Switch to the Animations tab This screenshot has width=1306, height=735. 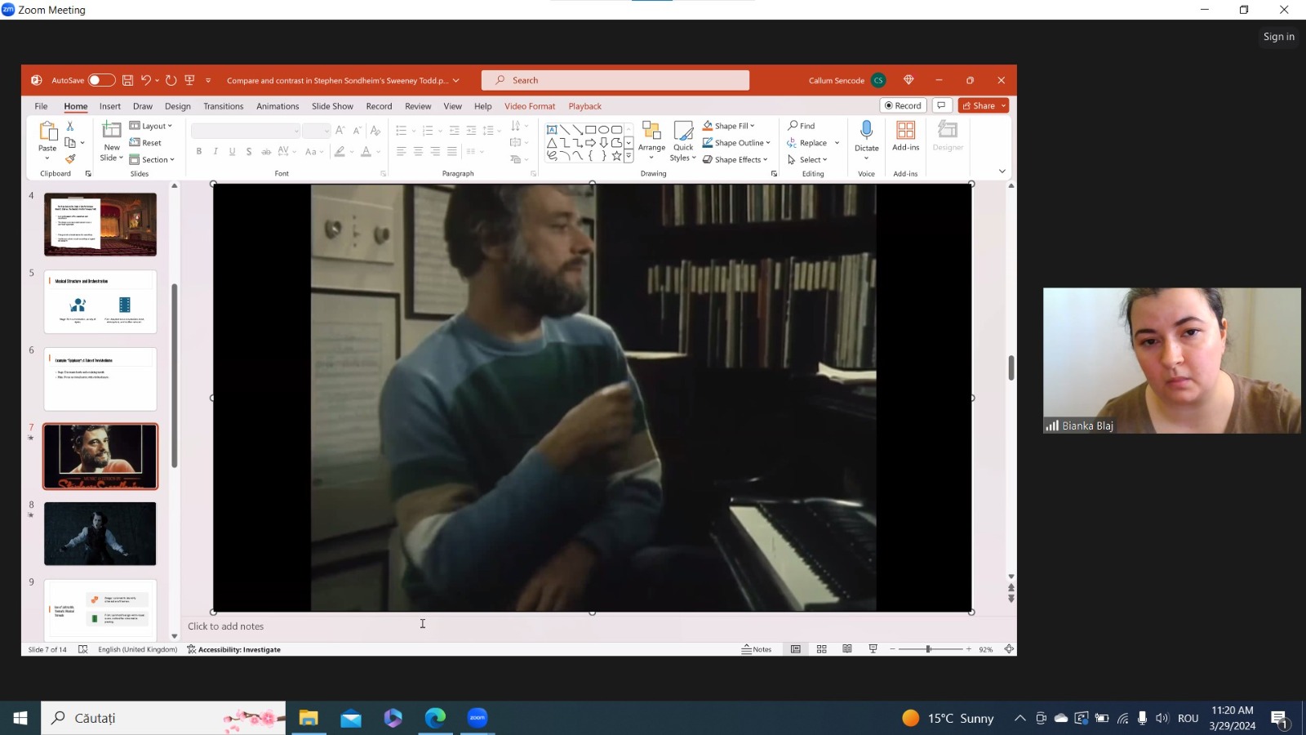[x=278, y=106]
